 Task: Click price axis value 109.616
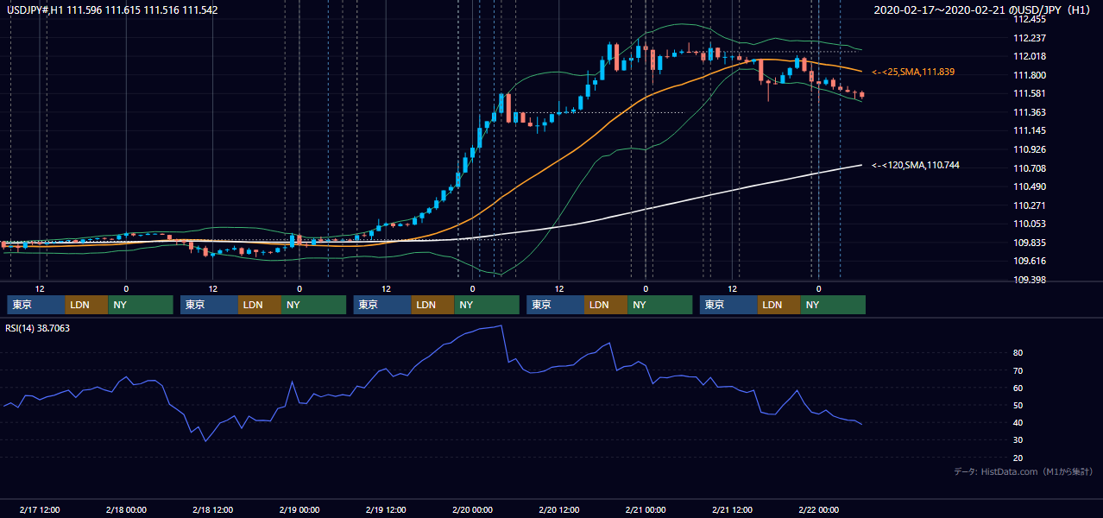point(1028,261)
